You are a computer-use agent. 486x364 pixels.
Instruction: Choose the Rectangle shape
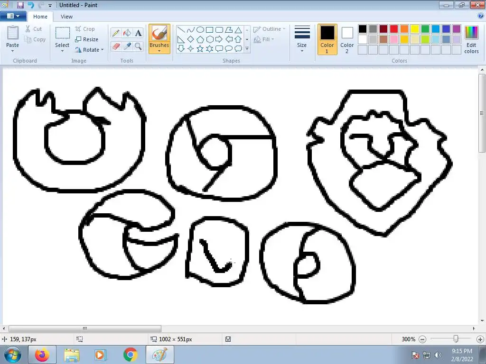pos(209,30)
